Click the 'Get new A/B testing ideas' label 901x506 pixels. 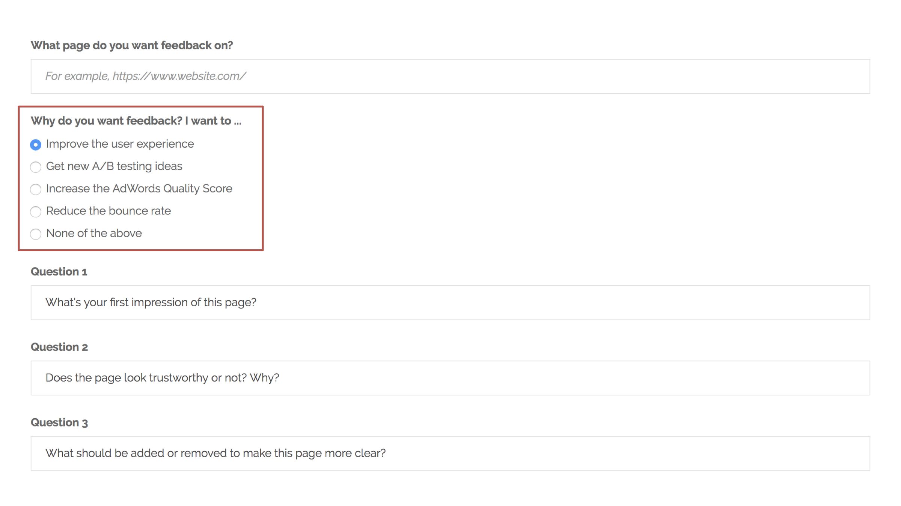click(114, 166)
